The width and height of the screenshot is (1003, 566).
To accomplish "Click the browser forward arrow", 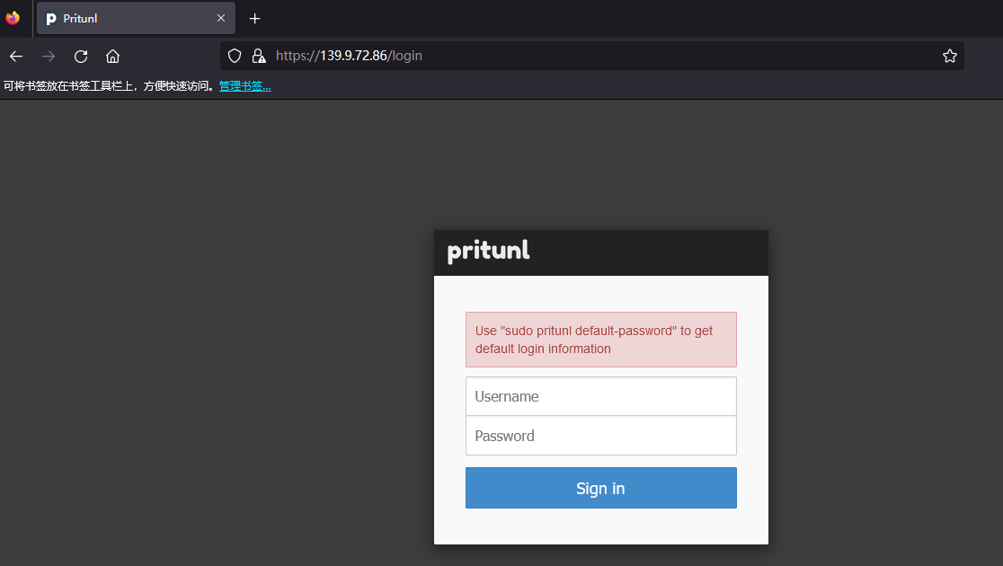I will [49, 57].
